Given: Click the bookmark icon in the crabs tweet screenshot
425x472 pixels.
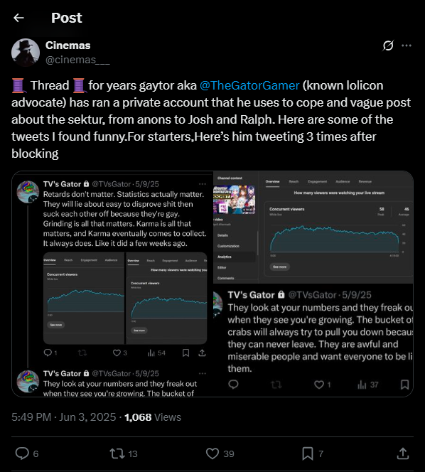Looking at the screenshot, I should [404, 385].
